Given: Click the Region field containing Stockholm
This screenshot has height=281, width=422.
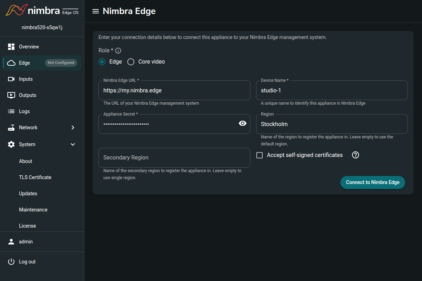Looking at the screenshot, I should pyautogui.click(x=332, y=124).
